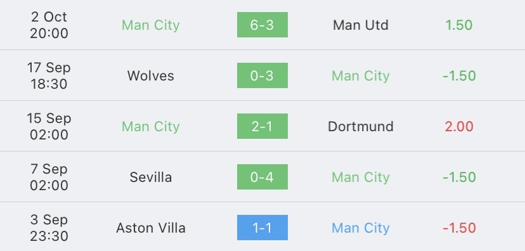Screen dimensions: 525x251
Task: Open the 2-1 Dortmund match score
Action: point(262,126)
